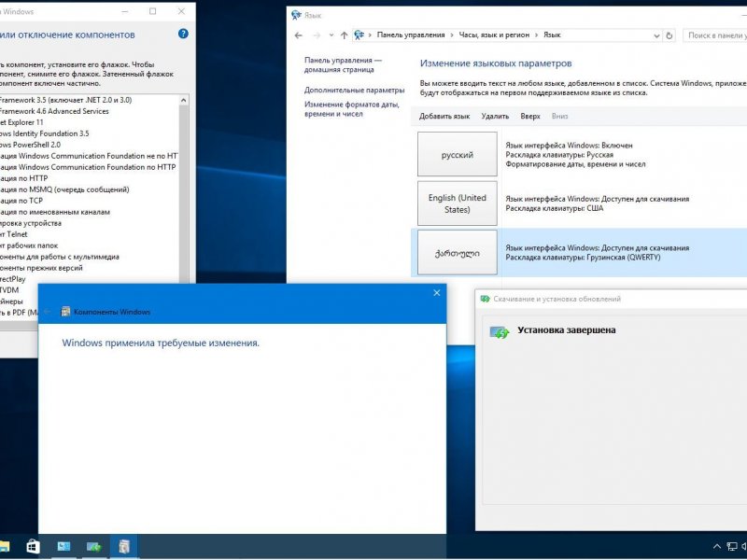This screenshot has height=560, width=747.
Task: Select the рабочих папок row
Action: click(x=89, y=245)
